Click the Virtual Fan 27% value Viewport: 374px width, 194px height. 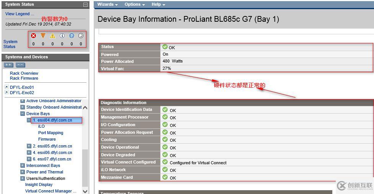click(167, 68)
